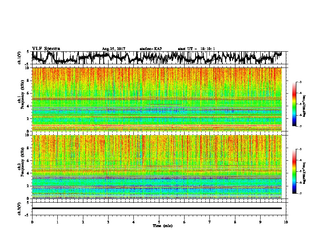Viewport: 322px width, 249px height.
Task: Click tick label "7" on the time axis
Action: pos(210,222)
